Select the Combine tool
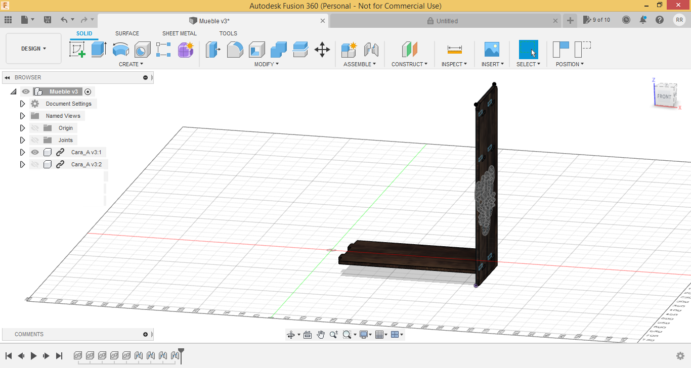691x368 pixels. point(279,50)
